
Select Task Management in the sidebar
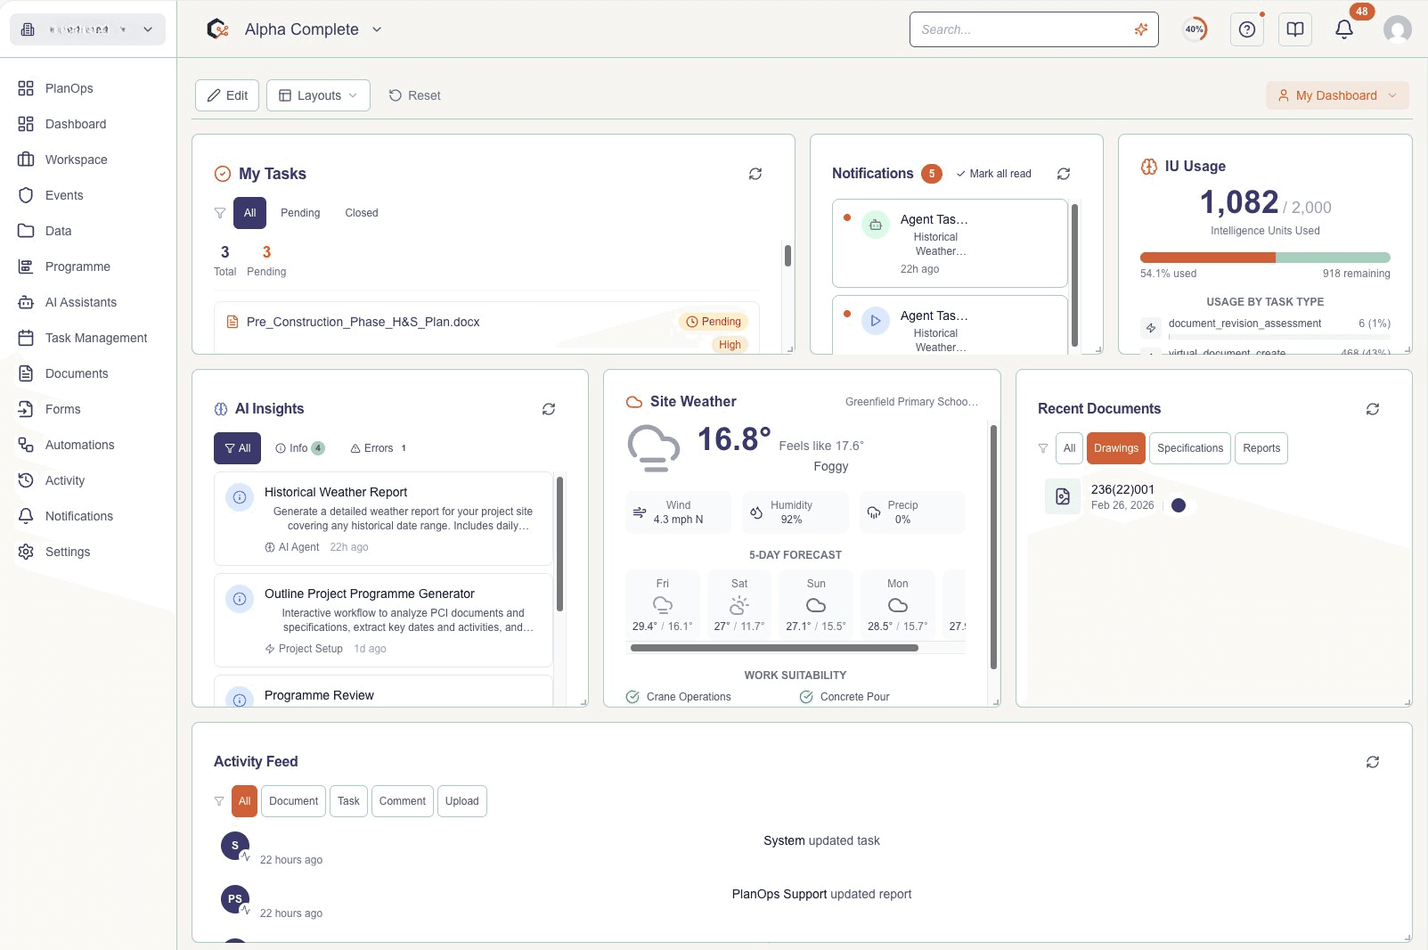pyautogui.click(x=95, y=338)
